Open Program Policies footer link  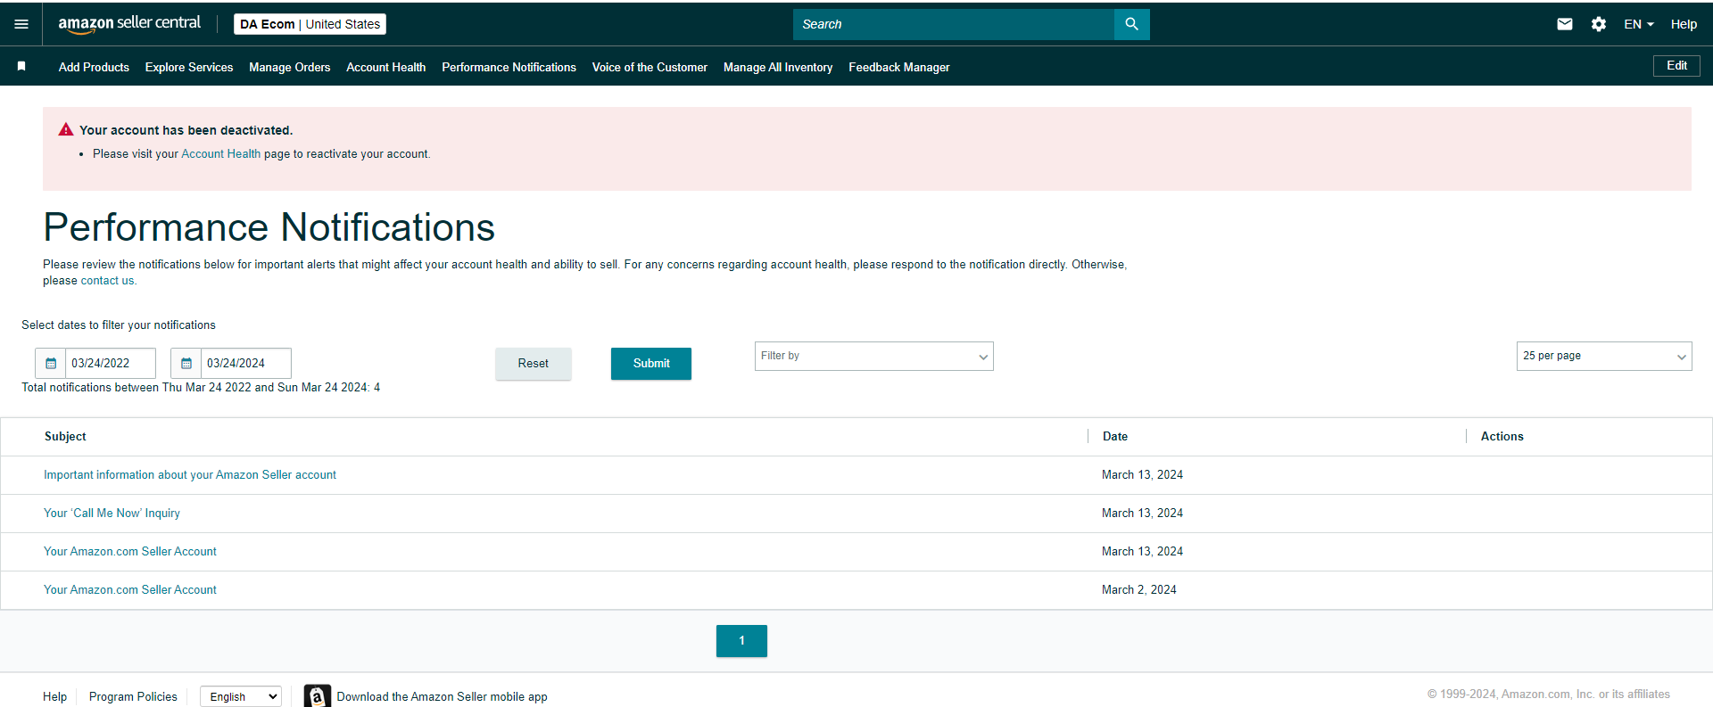(x=133, y=696)
